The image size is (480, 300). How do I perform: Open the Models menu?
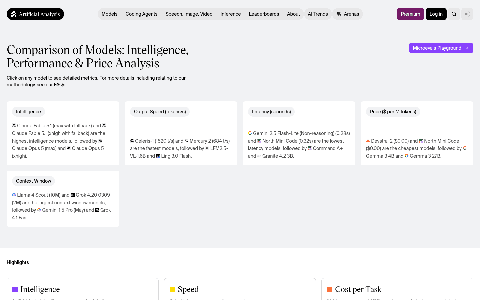(x=109, y=14)
